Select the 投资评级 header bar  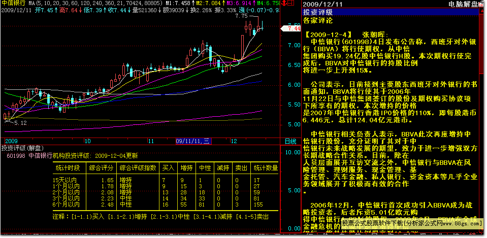[x=391, y=12]
